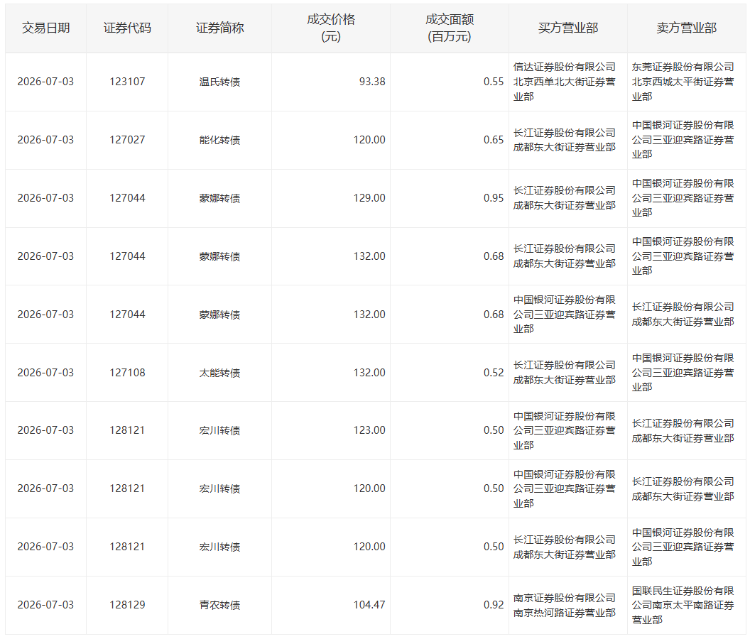Click the 127044 code in the 129.00 row
This screenshot has width=750, height=639.
(x=127, y=198)
